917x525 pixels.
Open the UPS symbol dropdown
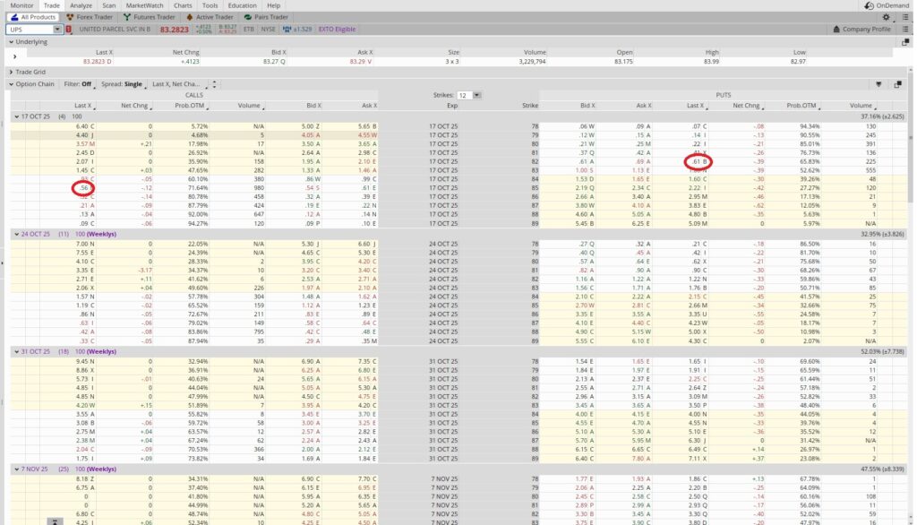point(58,29)
